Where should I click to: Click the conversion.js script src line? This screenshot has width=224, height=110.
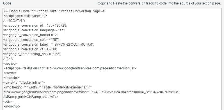pos(70,68)
